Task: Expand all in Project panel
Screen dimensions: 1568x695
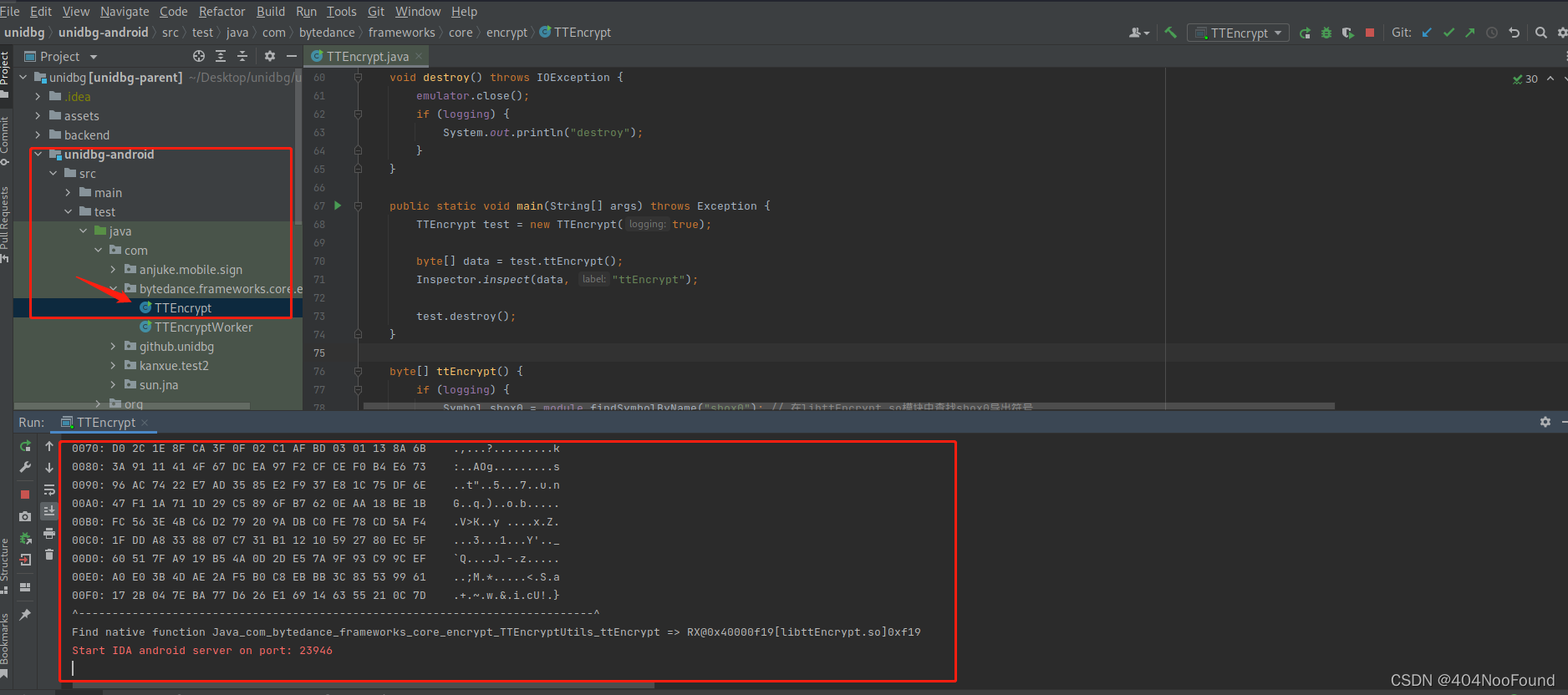Action: click(221, 56)
